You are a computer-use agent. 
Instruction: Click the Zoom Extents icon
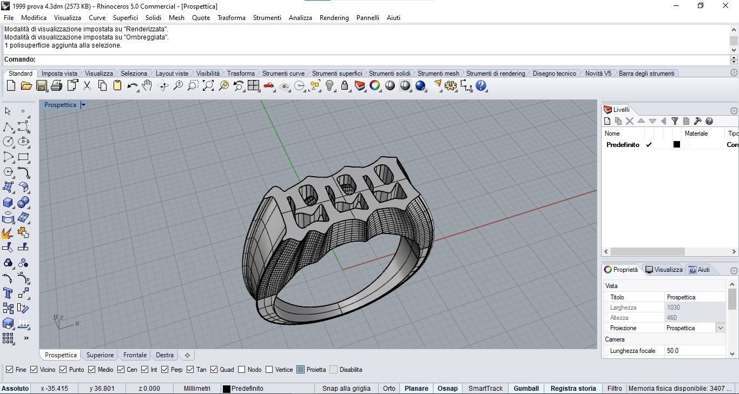pyautogui.click(x=208, y=85)
